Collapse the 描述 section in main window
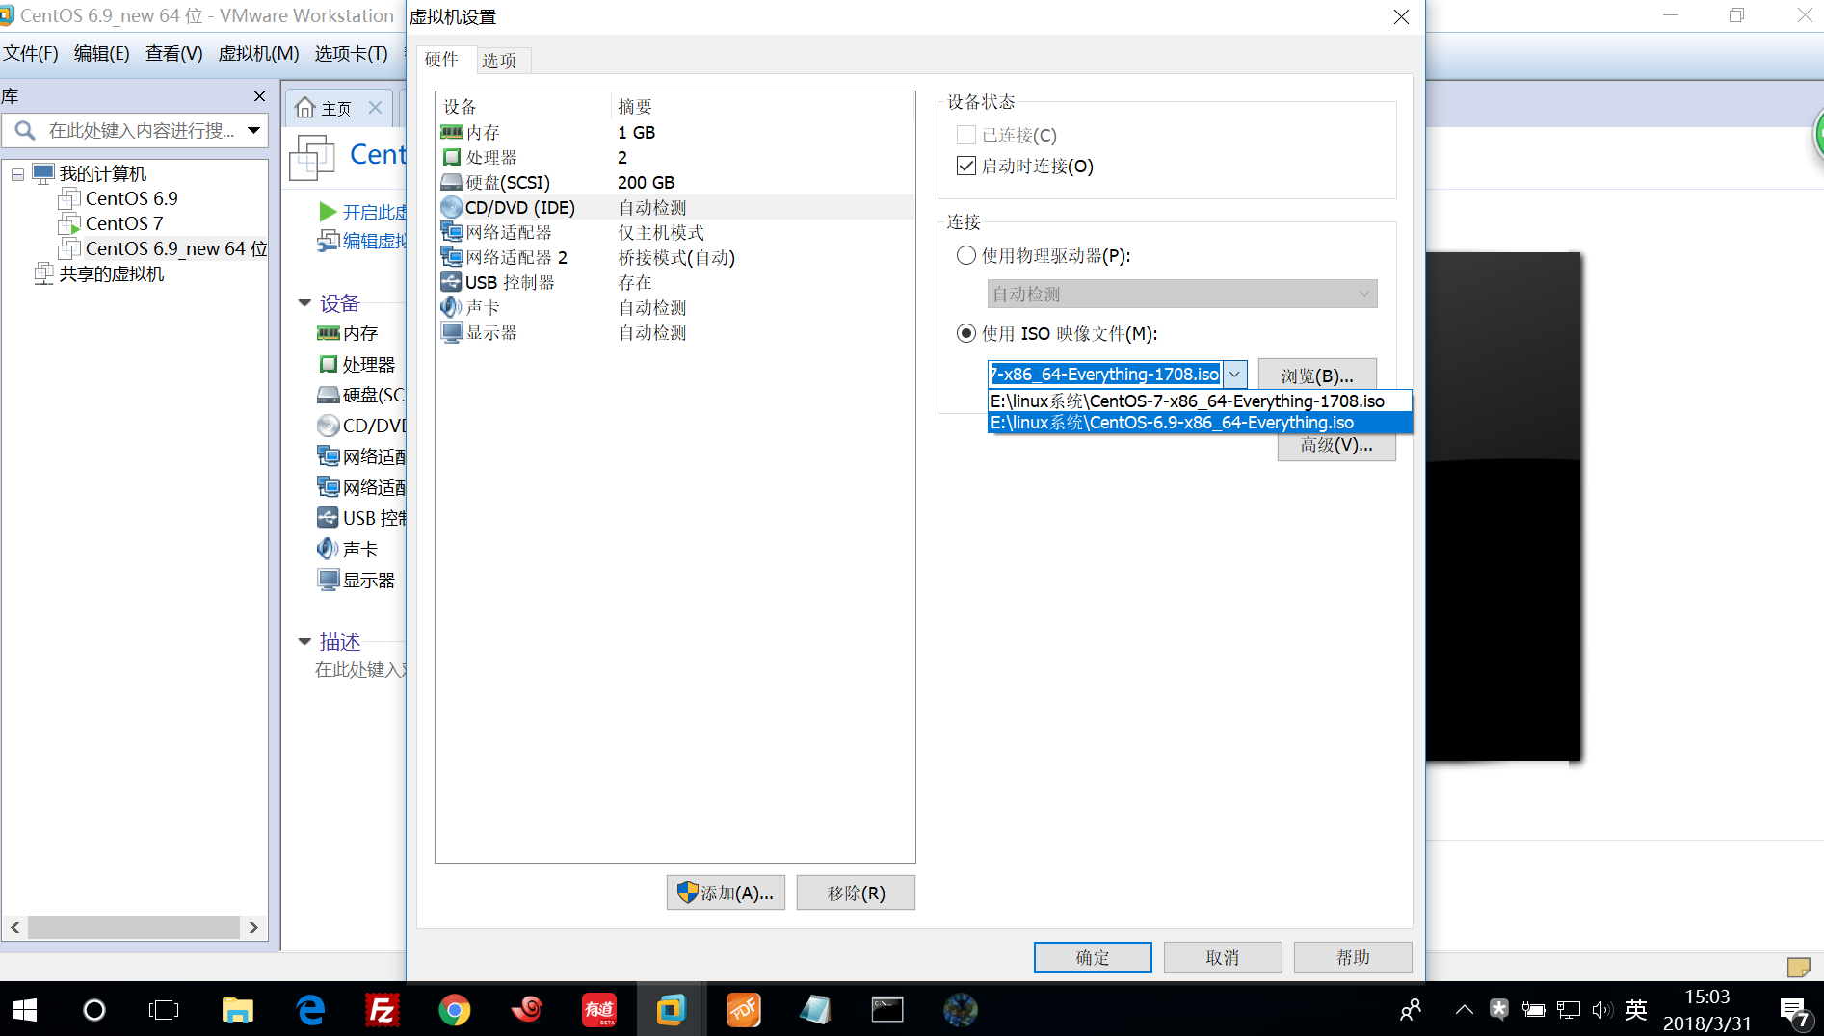Screen dimensions: 1824x1036 click(x=304, y=641)
